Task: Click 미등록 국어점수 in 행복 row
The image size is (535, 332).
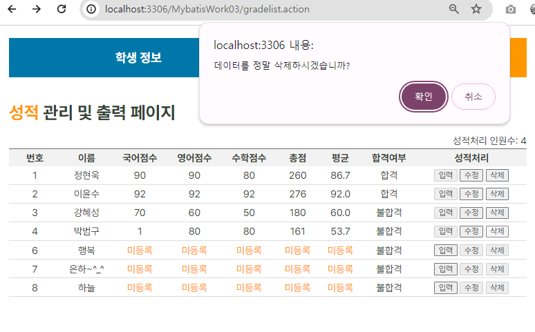Action: (140, 250)
